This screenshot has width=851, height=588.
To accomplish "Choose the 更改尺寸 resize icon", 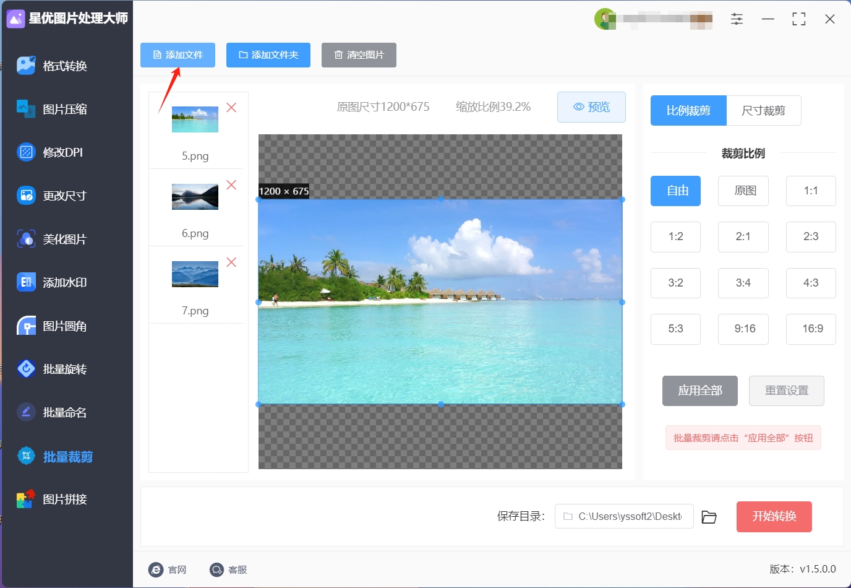I will [26, 196].
